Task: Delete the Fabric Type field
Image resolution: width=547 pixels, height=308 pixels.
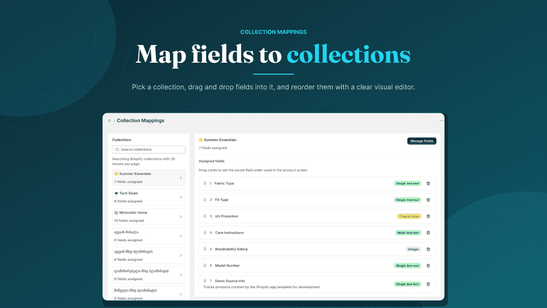Action: tap(428, 183)
